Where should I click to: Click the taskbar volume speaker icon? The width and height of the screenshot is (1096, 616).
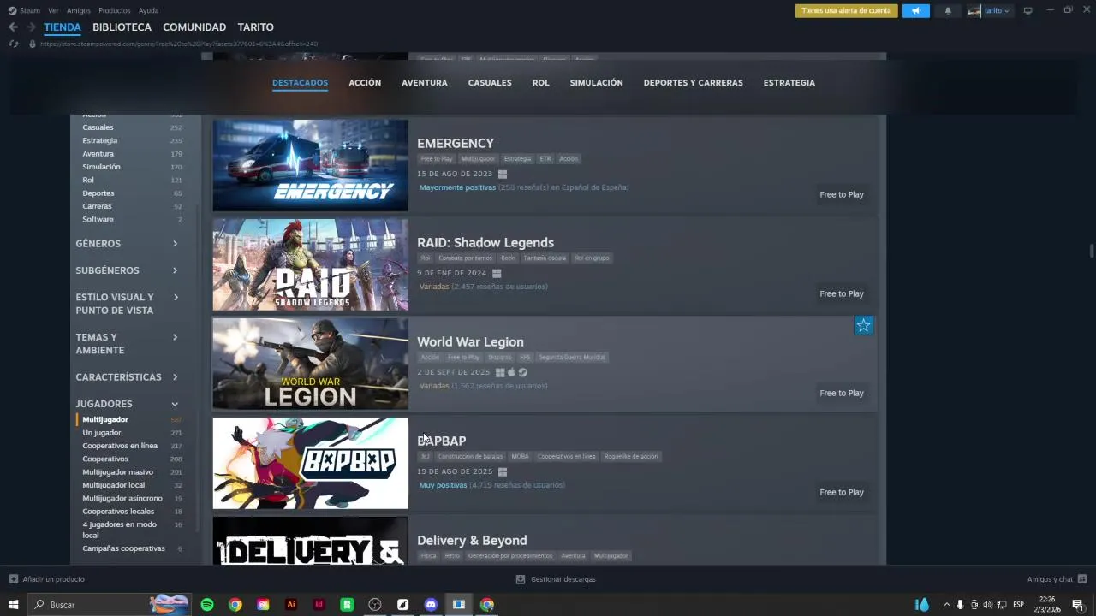pos(987,605)
